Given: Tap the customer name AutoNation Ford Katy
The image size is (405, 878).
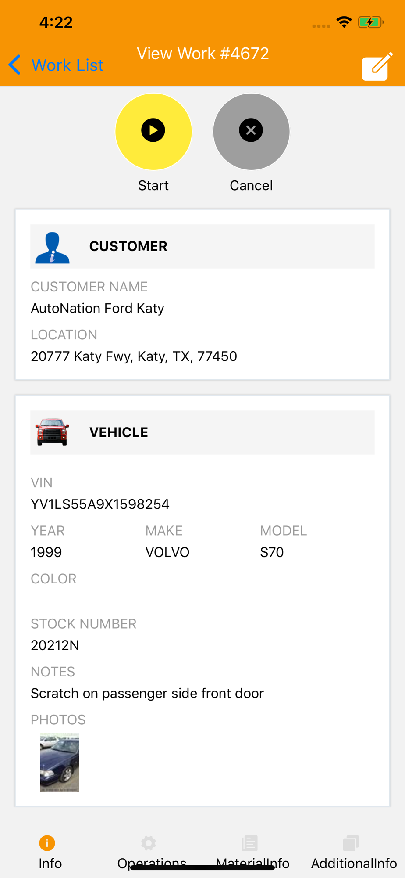Looking at the screenshot, I should pos(97,308).
